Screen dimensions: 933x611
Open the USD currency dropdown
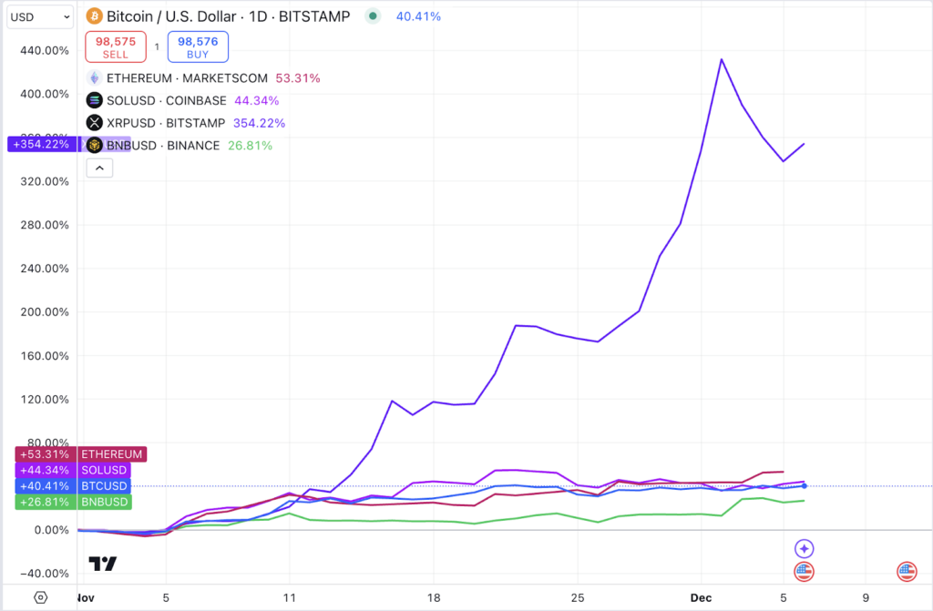40,16
